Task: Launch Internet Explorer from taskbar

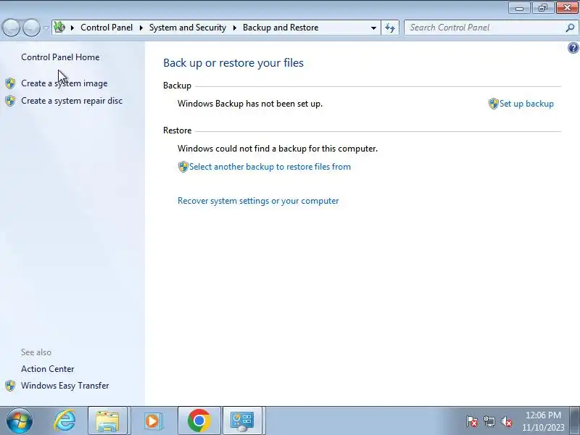Action: (65, 420)
